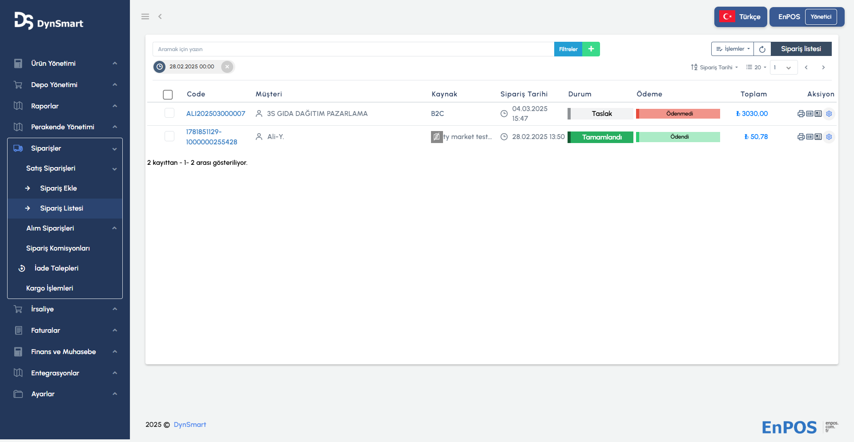Remove the 28.02.2025 date filter chip
Image resolution: width=854 pixels, height=442 pixels.
[227, 67]
